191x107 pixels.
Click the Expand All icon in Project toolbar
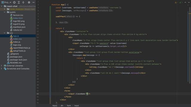19,2
